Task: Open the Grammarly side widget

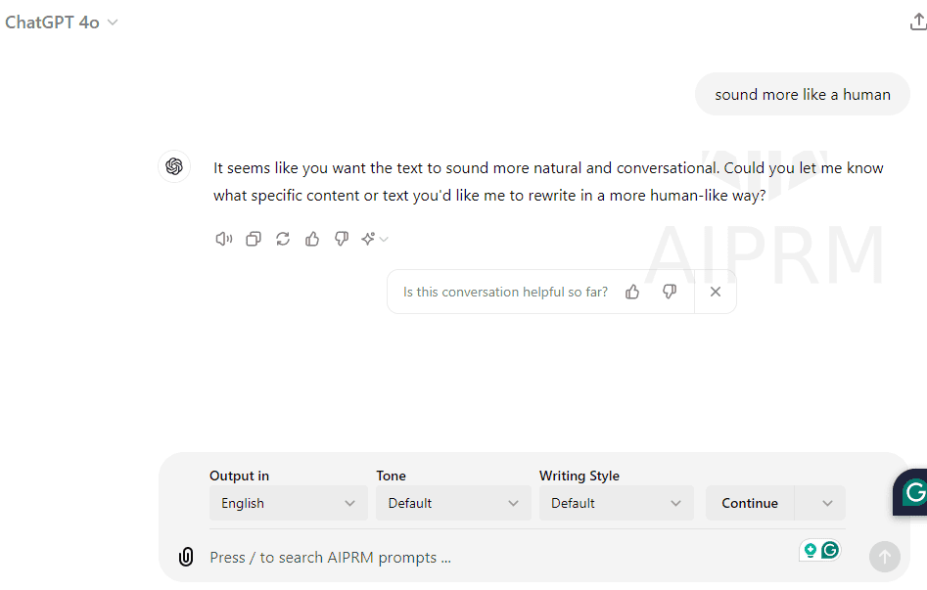Action: click(913, 492)
